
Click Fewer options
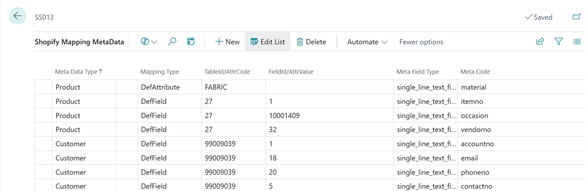[x=421, y=42]
